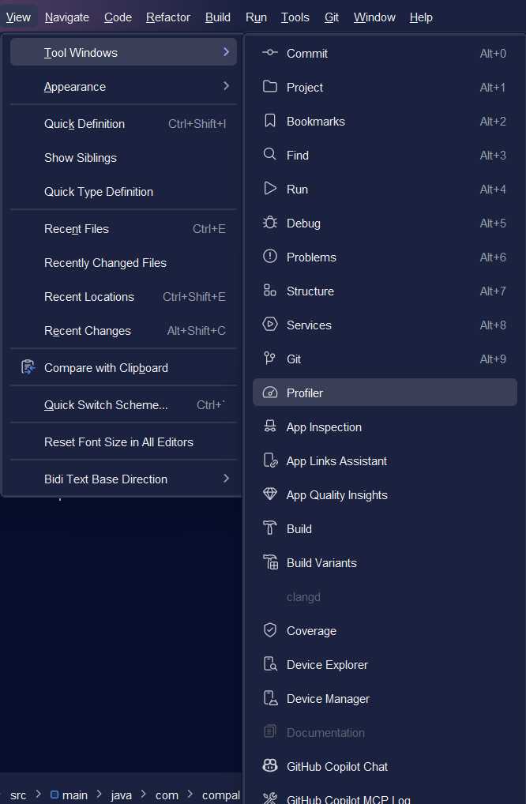Click the Commit tool window icon
The height and width of the screenshot is (804, 526).
[270, 53]
